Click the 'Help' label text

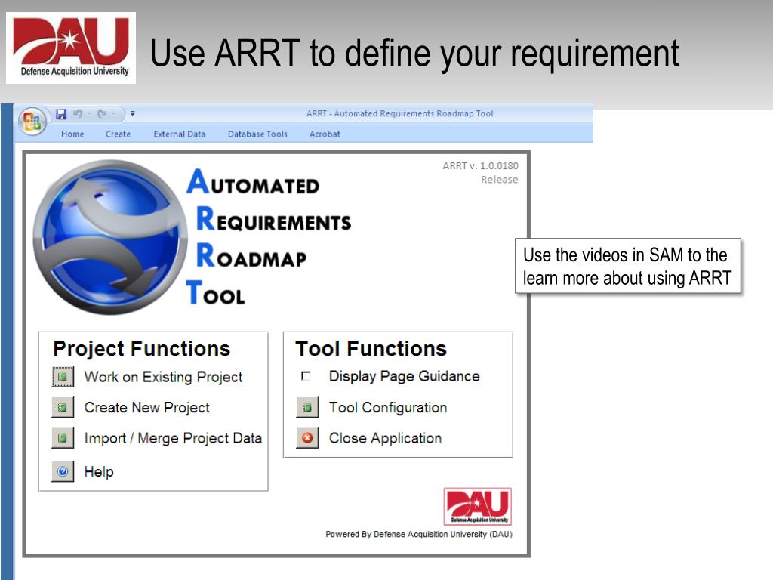99,471
